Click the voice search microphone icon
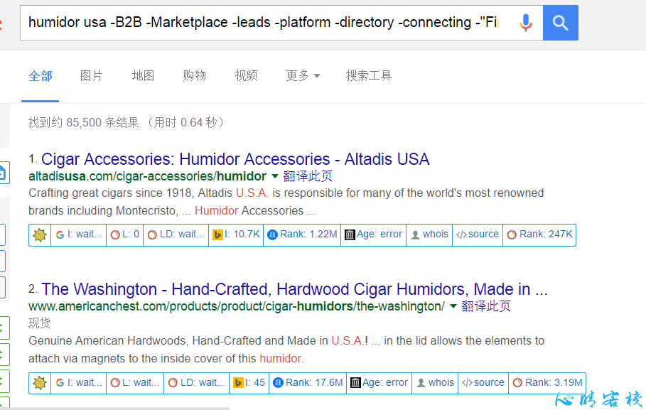 point(525,23)
